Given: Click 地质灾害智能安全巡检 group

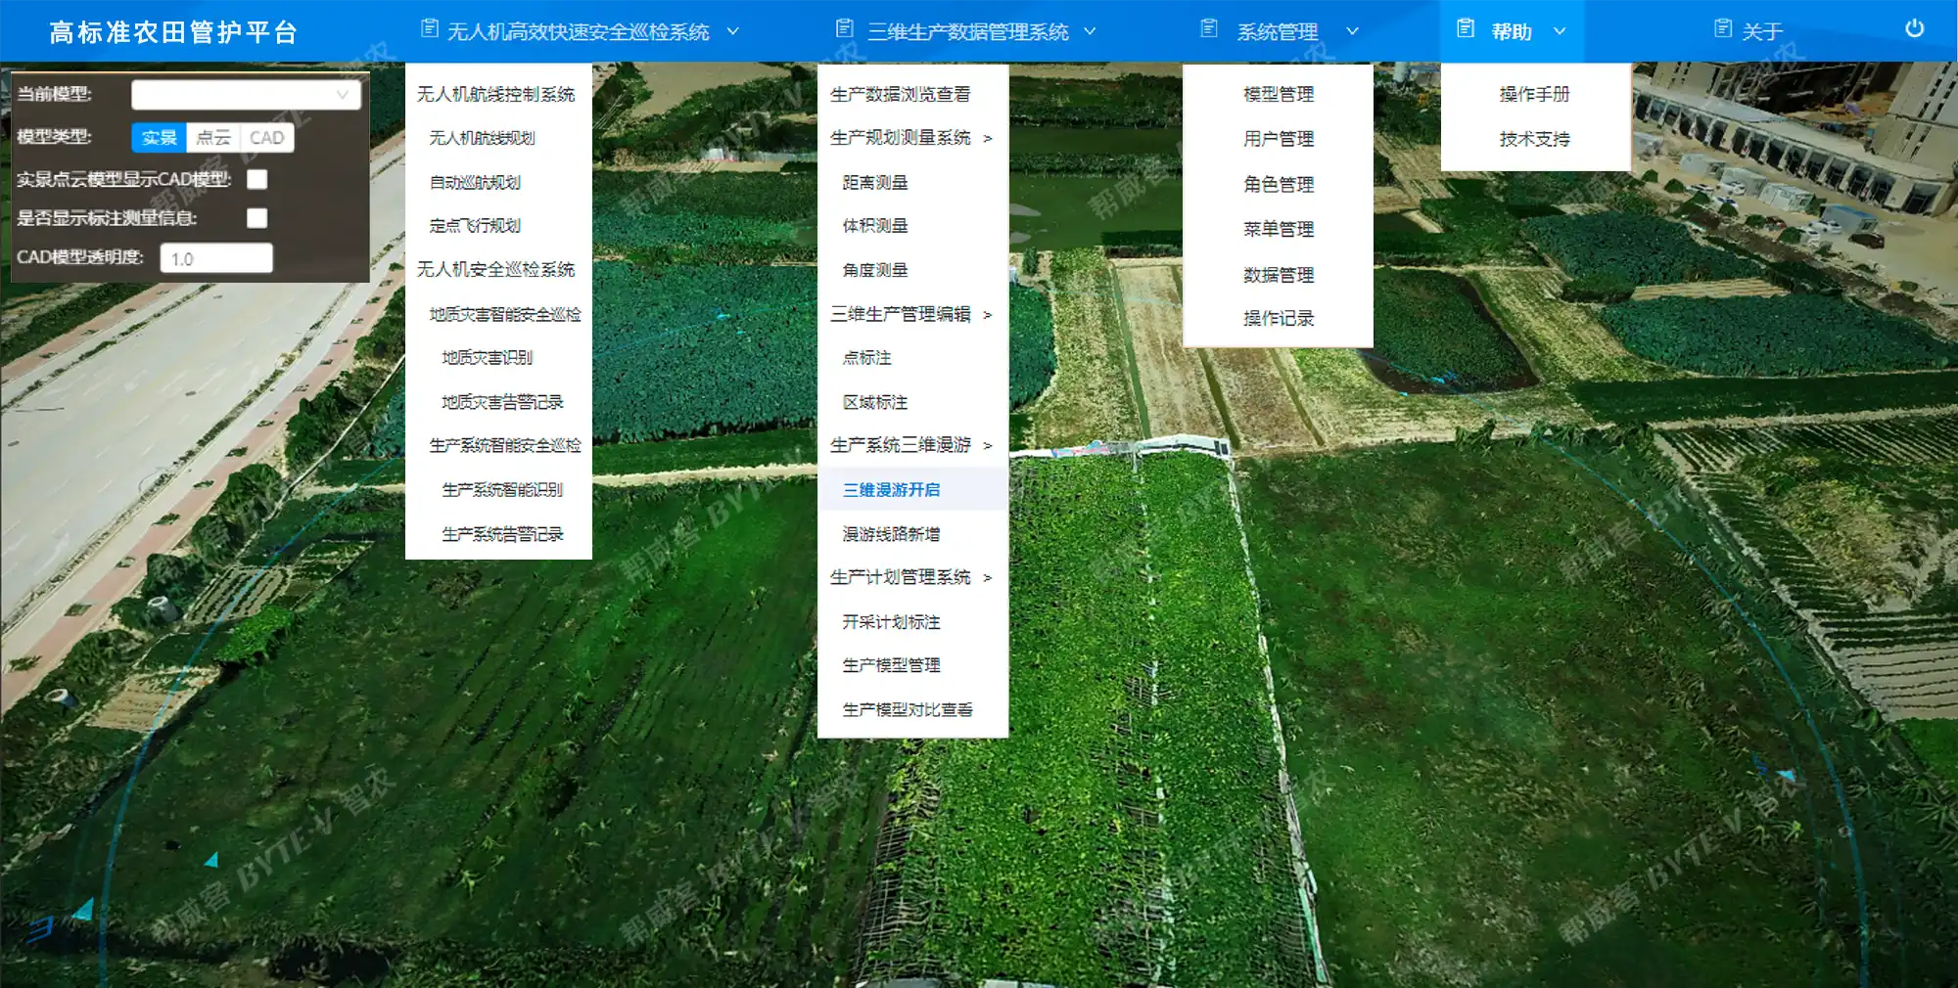Looking at the screenshot, I should (x=505, y=314).
